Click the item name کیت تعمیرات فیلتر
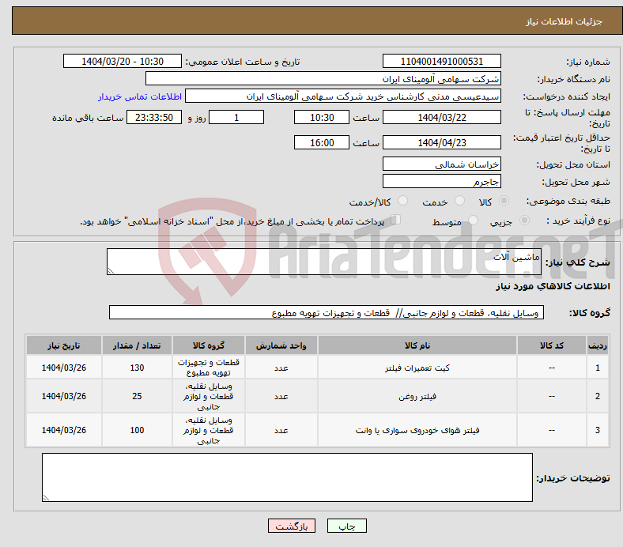This screenshot has height=547, width=623. point(417,368)
